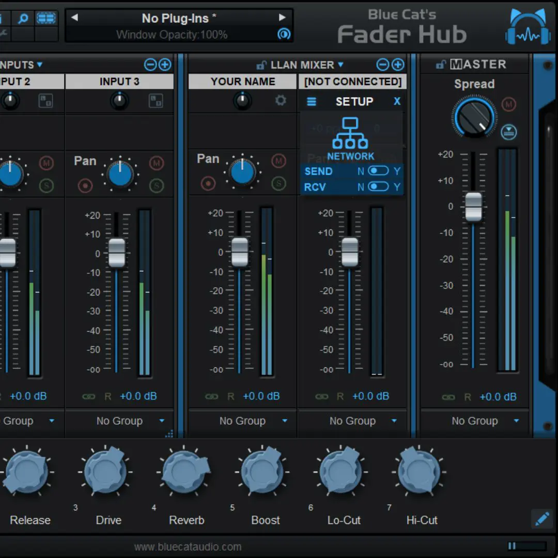
Task: Mute the INPUT 3 channel
Action: click(156, 163)
